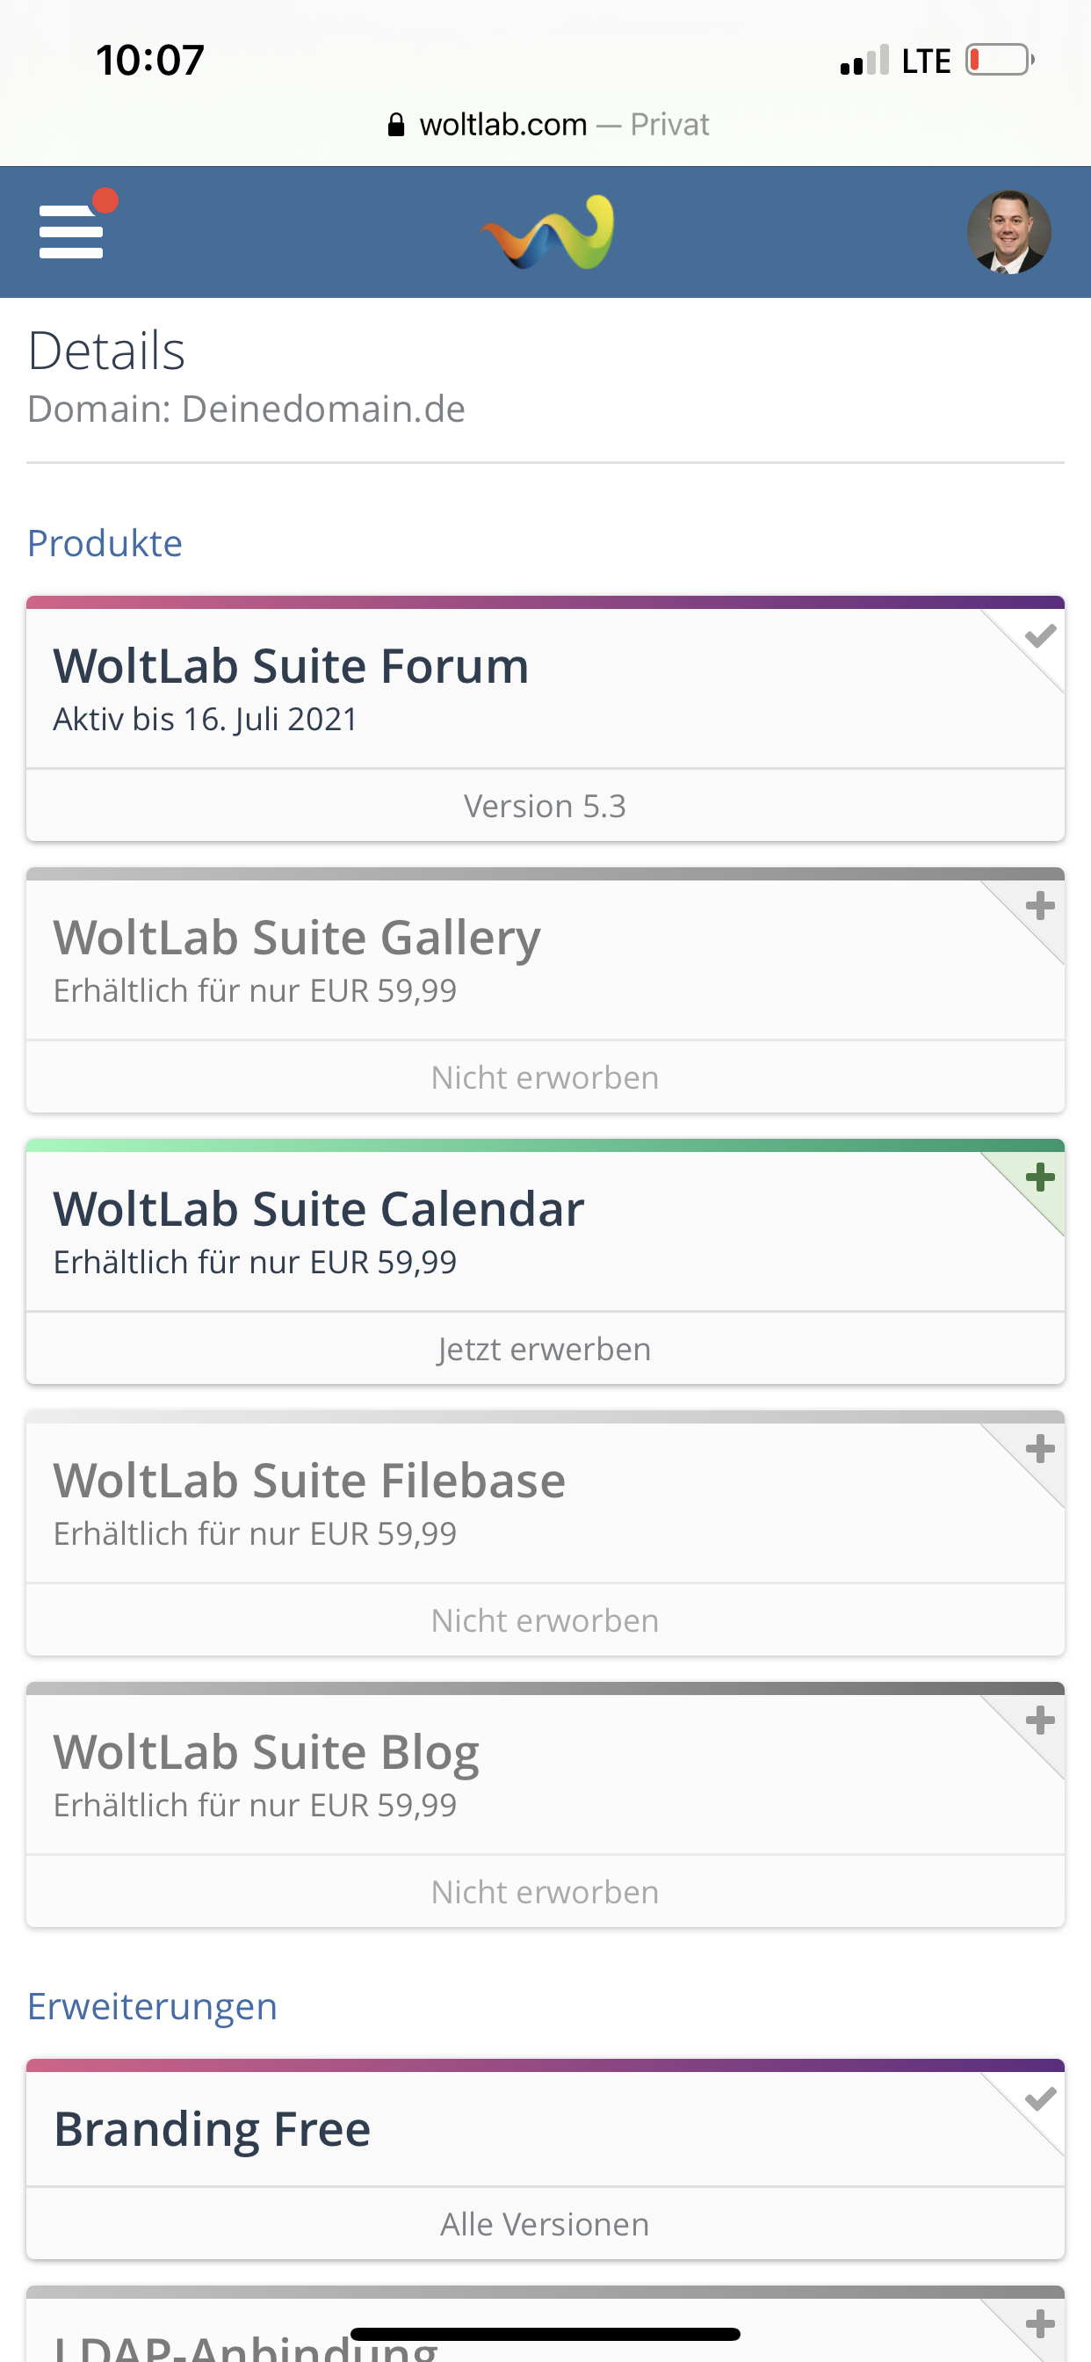Select the WoltLab Suite Calendar title
Viewport: 1091px width, 2362px height.
tap(318, 1208)
